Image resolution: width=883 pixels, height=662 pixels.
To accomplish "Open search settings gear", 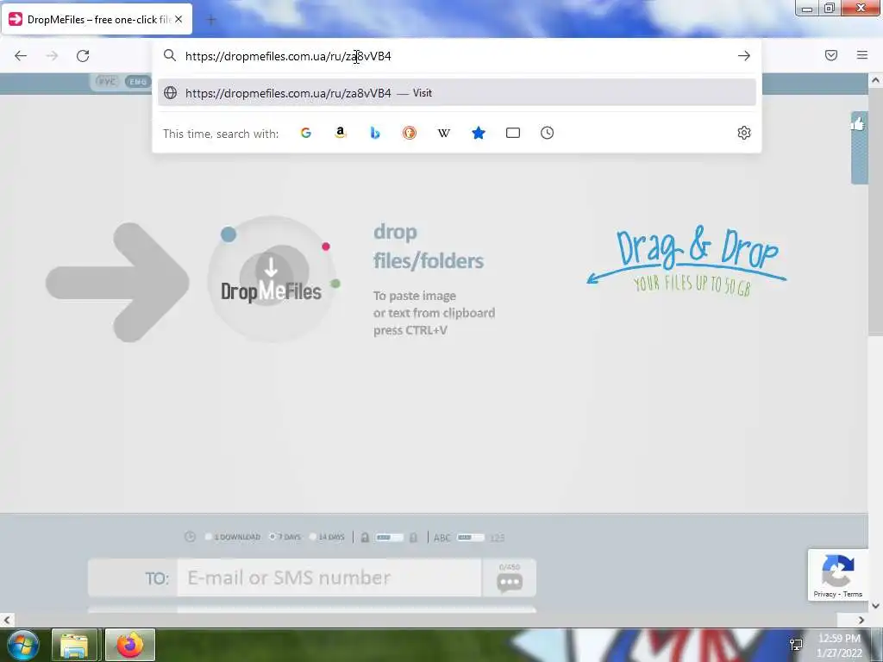I will (744, 133).
